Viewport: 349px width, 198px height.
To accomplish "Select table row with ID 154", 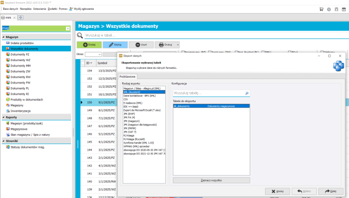I will pyautogui.click(x=99, y=70).
